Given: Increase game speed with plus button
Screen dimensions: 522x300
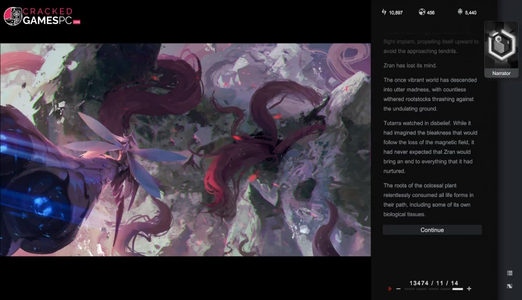Looking at the screenshot, I should pos(469,289).
